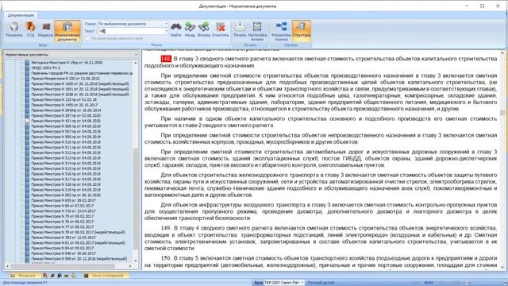Click document icon beside Приказ N 84

pos(27,248)
